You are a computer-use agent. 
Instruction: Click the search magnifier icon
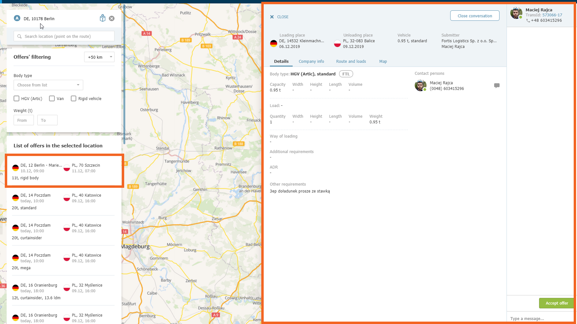pos(20,36)
